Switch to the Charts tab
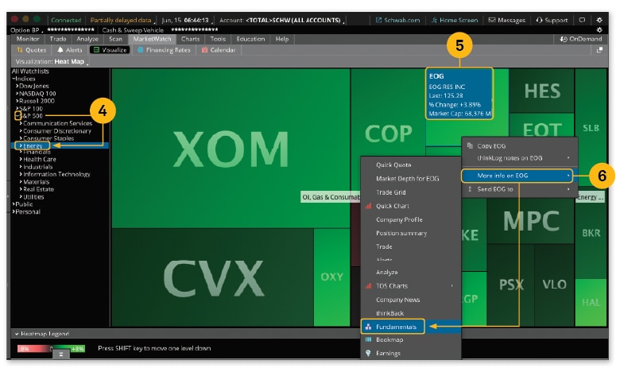Image resolution: width=620 pixels, height=372 pixels. coord(190,39)
